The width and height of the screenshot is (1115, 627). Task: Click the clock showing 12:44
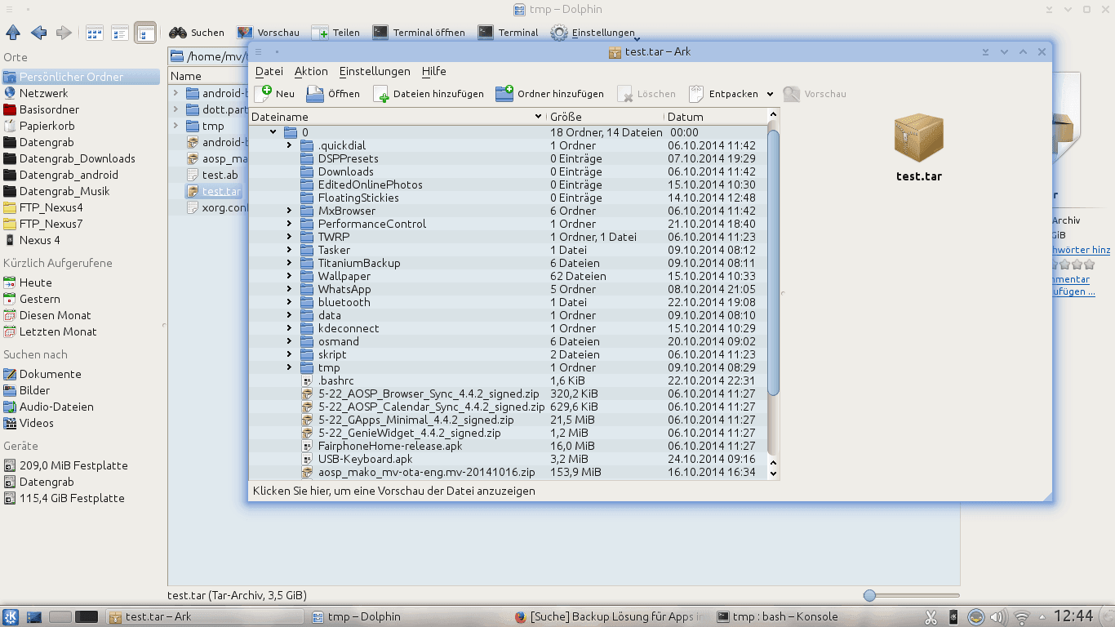[1073, 616]
